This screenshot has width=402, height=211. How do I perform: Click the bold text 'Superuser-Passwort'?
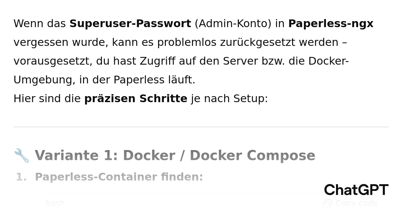tap(130, 24)
